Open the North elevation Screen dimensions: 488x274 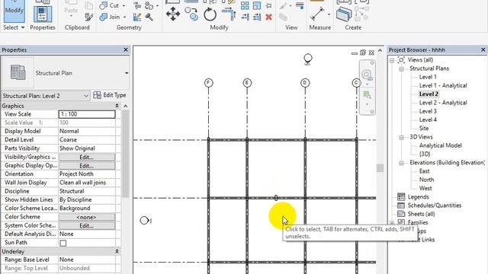[426, 180]
